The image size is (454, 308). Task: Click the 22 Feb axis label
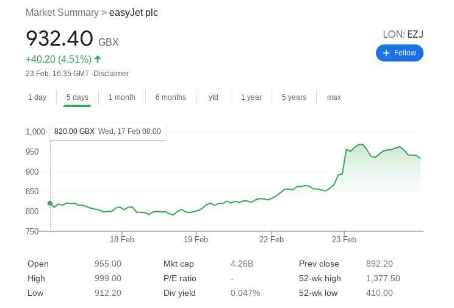pyautogui.click(x=272, y=240)
